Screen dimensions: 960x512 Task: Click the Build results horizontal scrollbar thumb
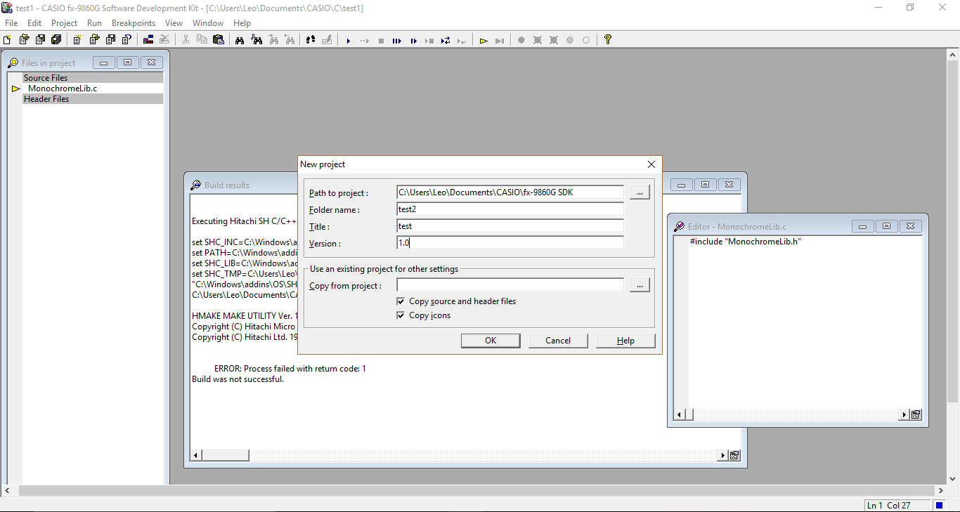coord(225,455)
